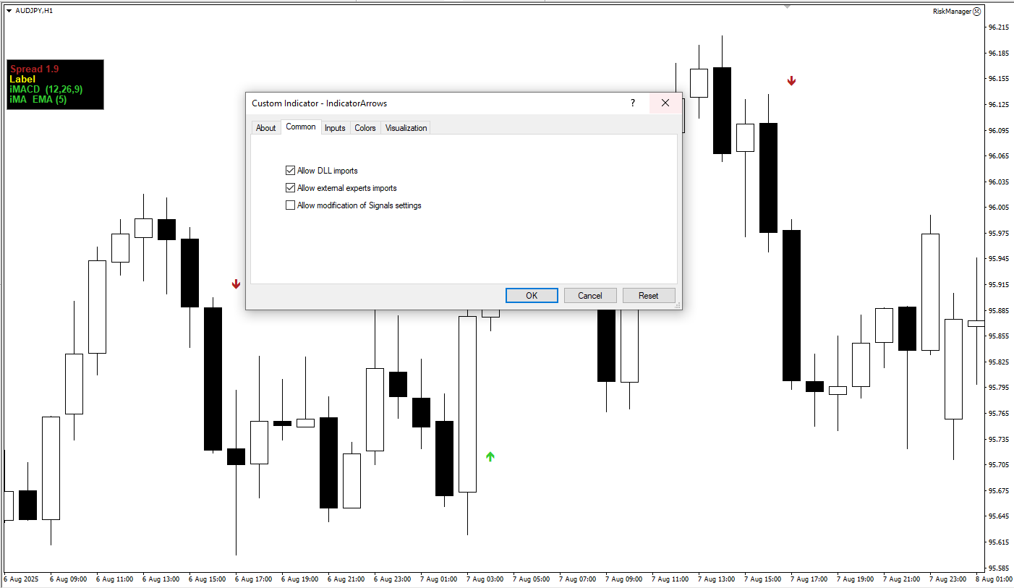This screenshot has height=588, width=1014.
Task: Select the Visualization tab
Action: tap(405, 127)
